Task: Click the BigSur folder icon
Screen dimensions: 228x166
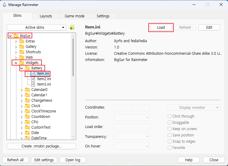Action: point(16,36)
